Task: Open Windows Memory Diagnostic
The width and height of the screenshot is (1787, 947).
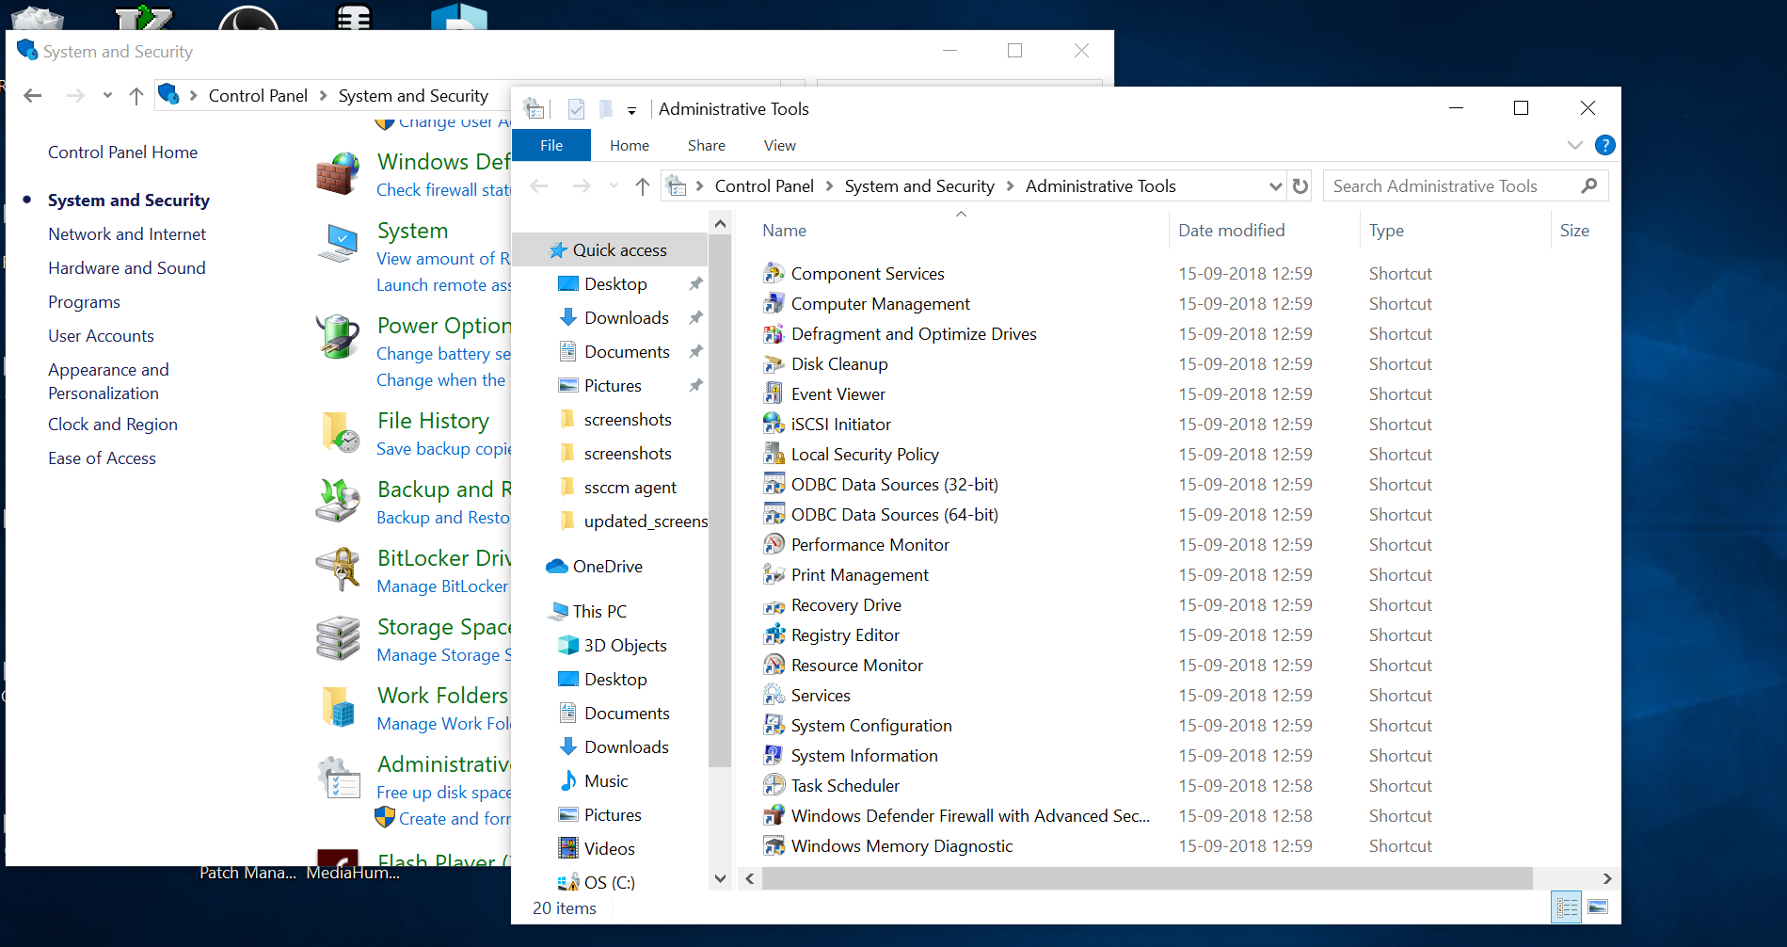Action: [x=901, y=845]
